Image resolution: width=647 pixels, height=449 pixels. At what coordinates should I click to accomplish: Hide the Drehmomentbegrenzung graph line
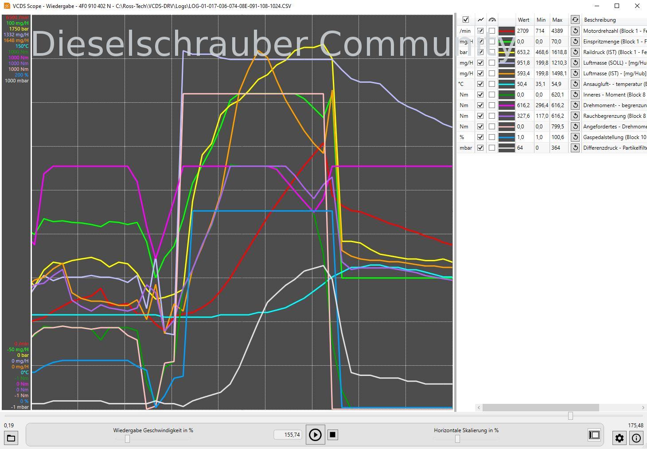coord(480,105)
